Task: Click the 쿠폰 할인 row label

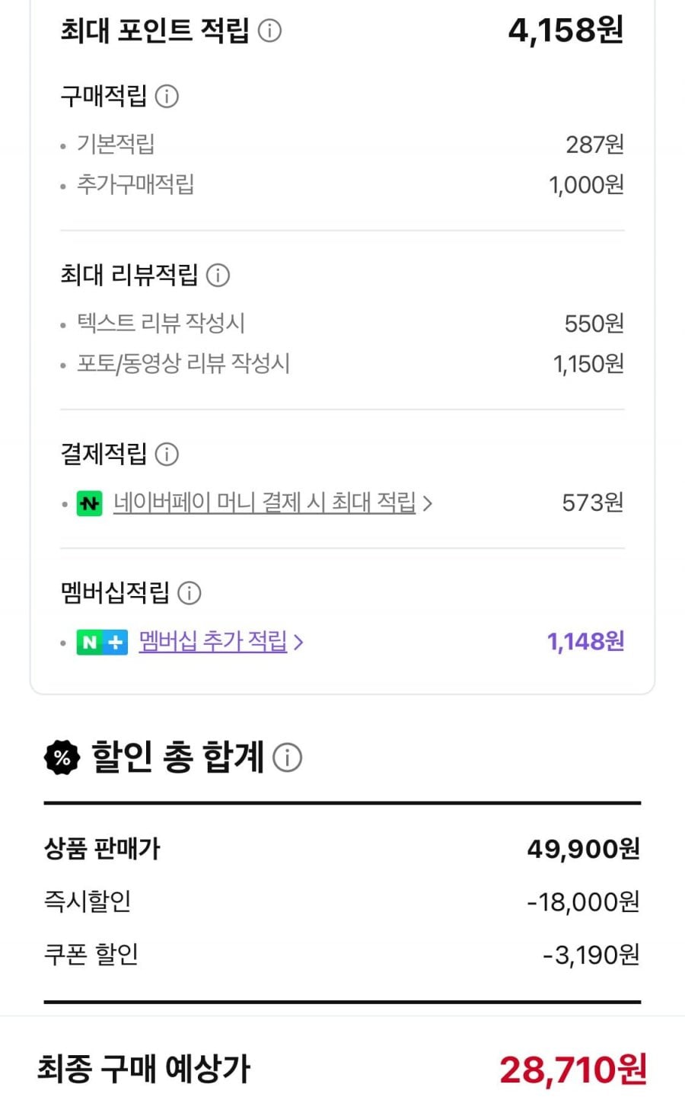Action: (91, 955)
